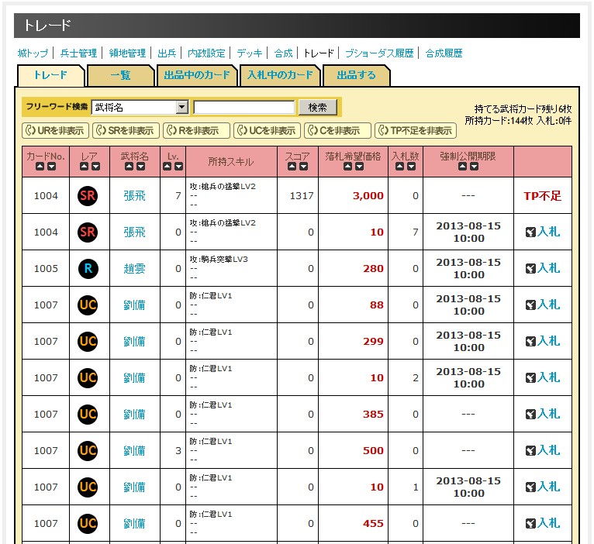Click 入札 for 張飛 priced 10
The image size is (594, 544).
coord(543,232)
